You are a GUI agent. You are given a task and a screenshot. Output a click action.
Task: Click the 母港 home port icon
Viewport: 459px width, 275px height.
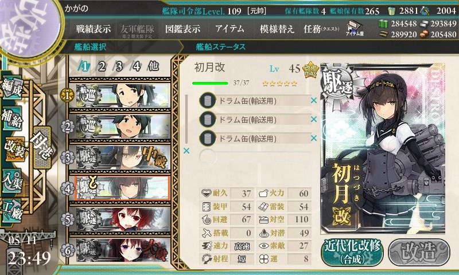42,147
